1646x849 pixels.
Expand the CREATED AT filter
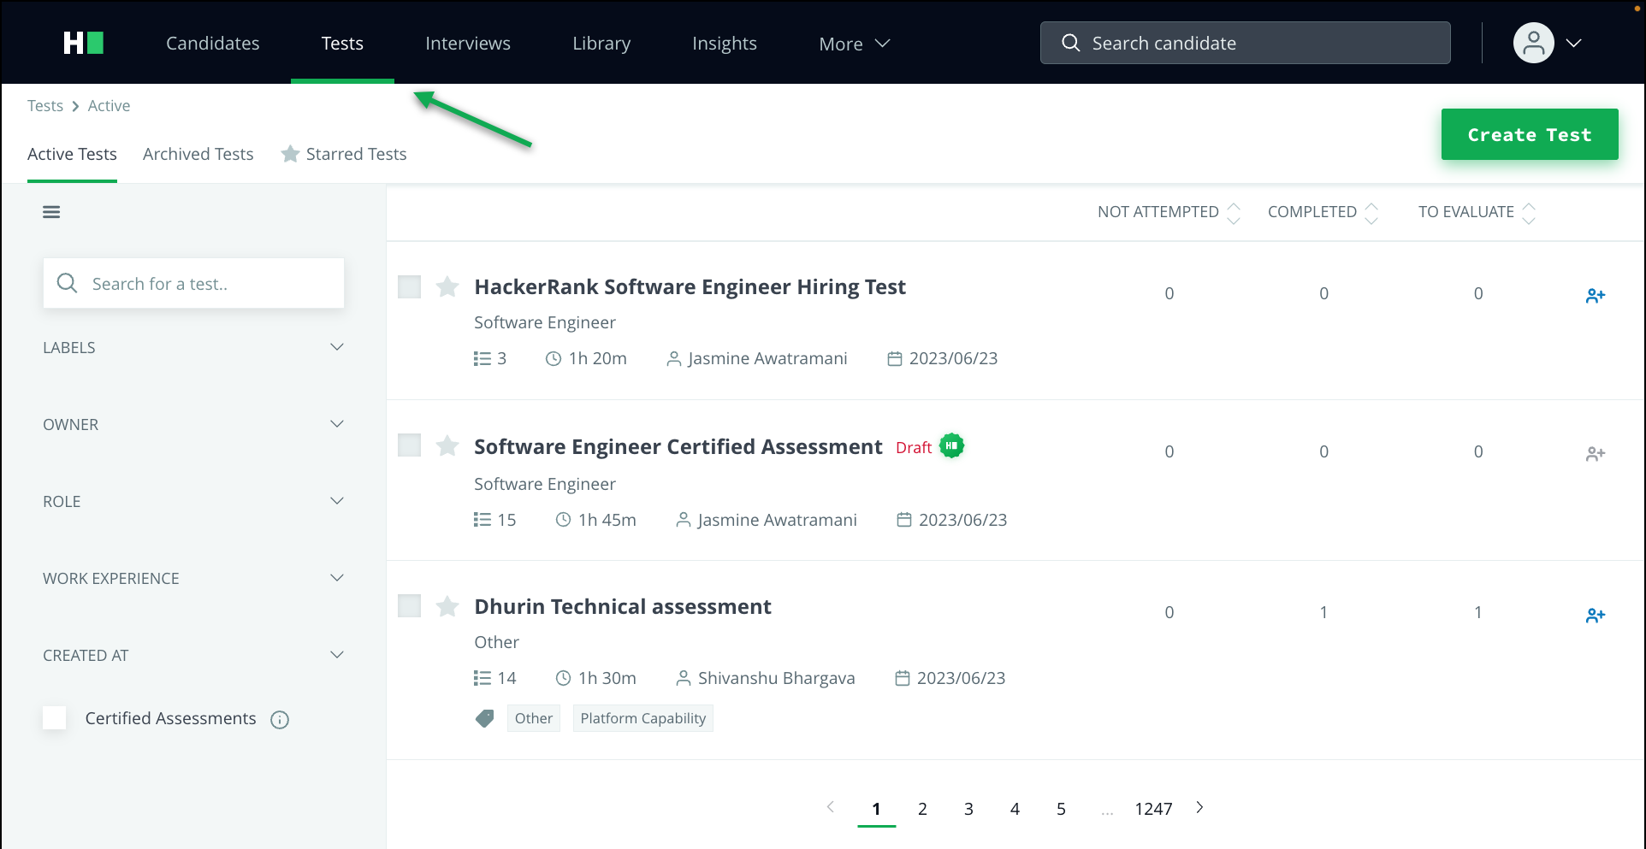pos(193,655)
